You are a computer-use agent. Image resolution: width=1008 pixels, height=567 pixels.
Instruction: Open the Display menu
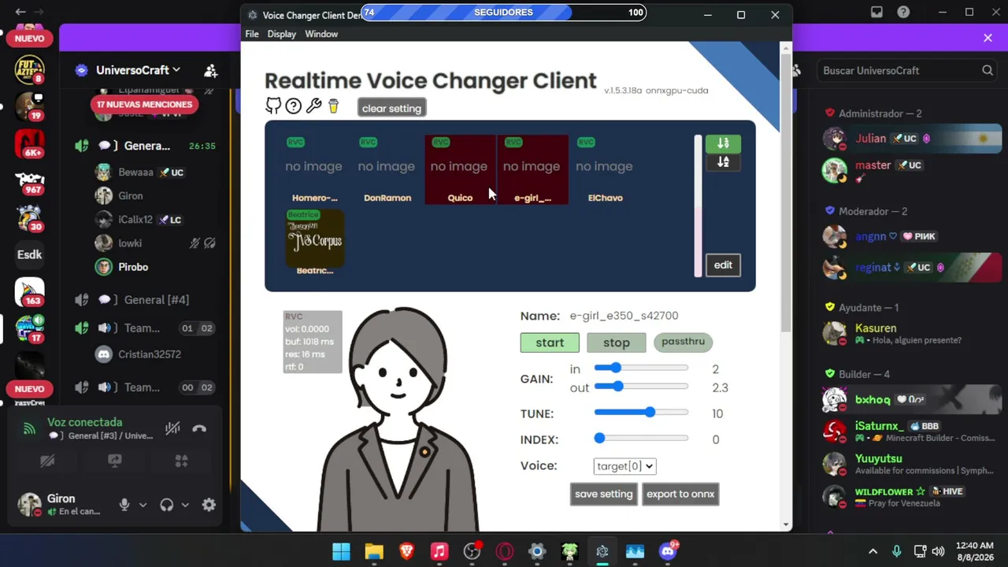pos(281,35)
